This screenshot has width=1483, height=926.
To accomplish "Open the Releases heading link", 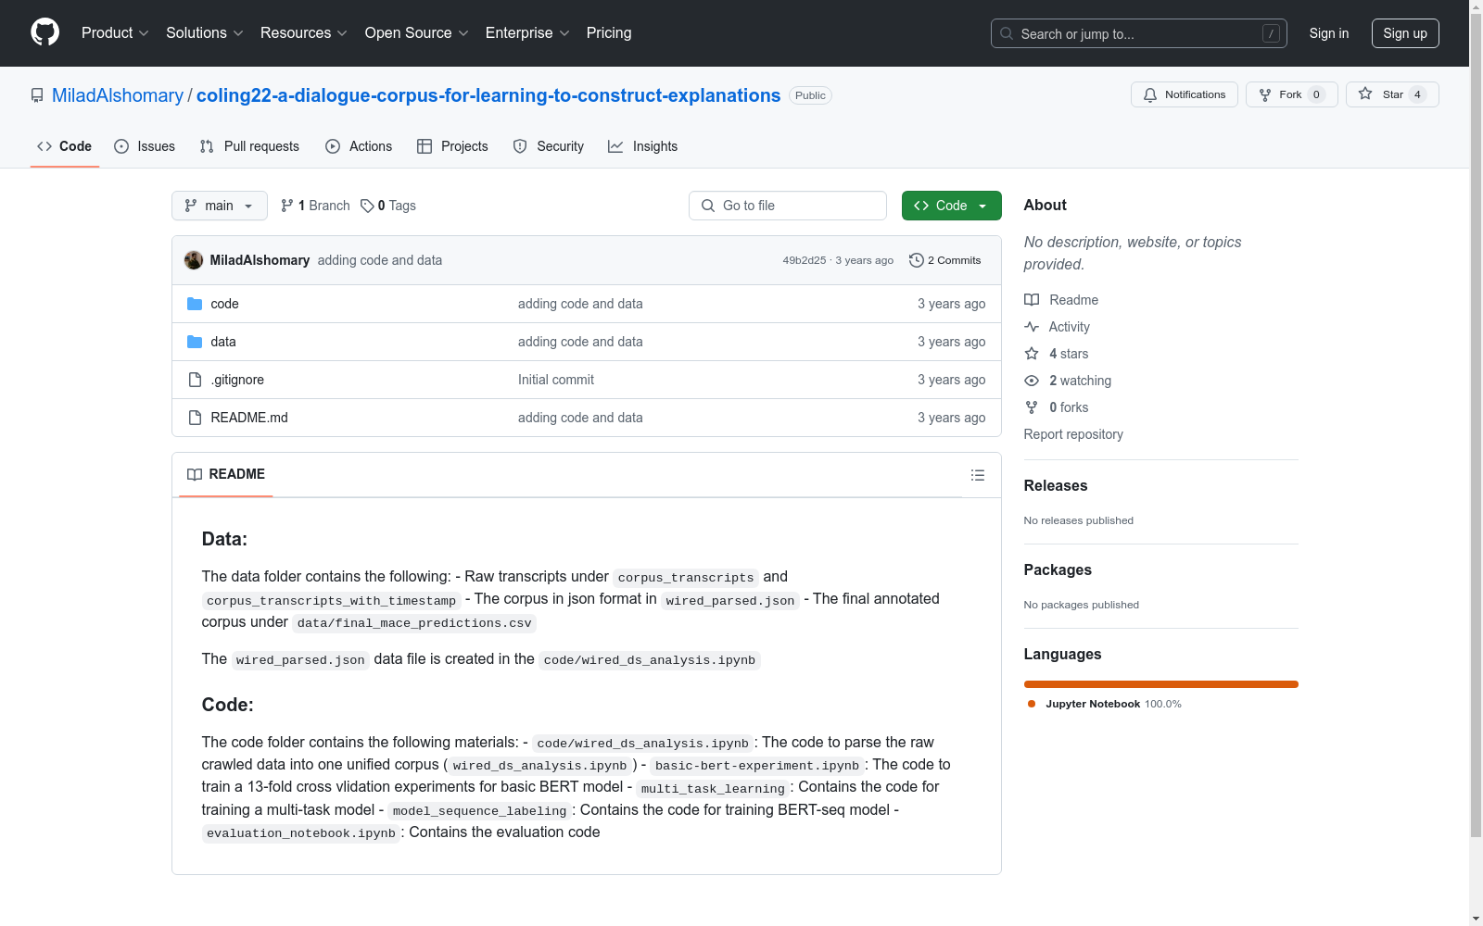I will point(1056,485).
